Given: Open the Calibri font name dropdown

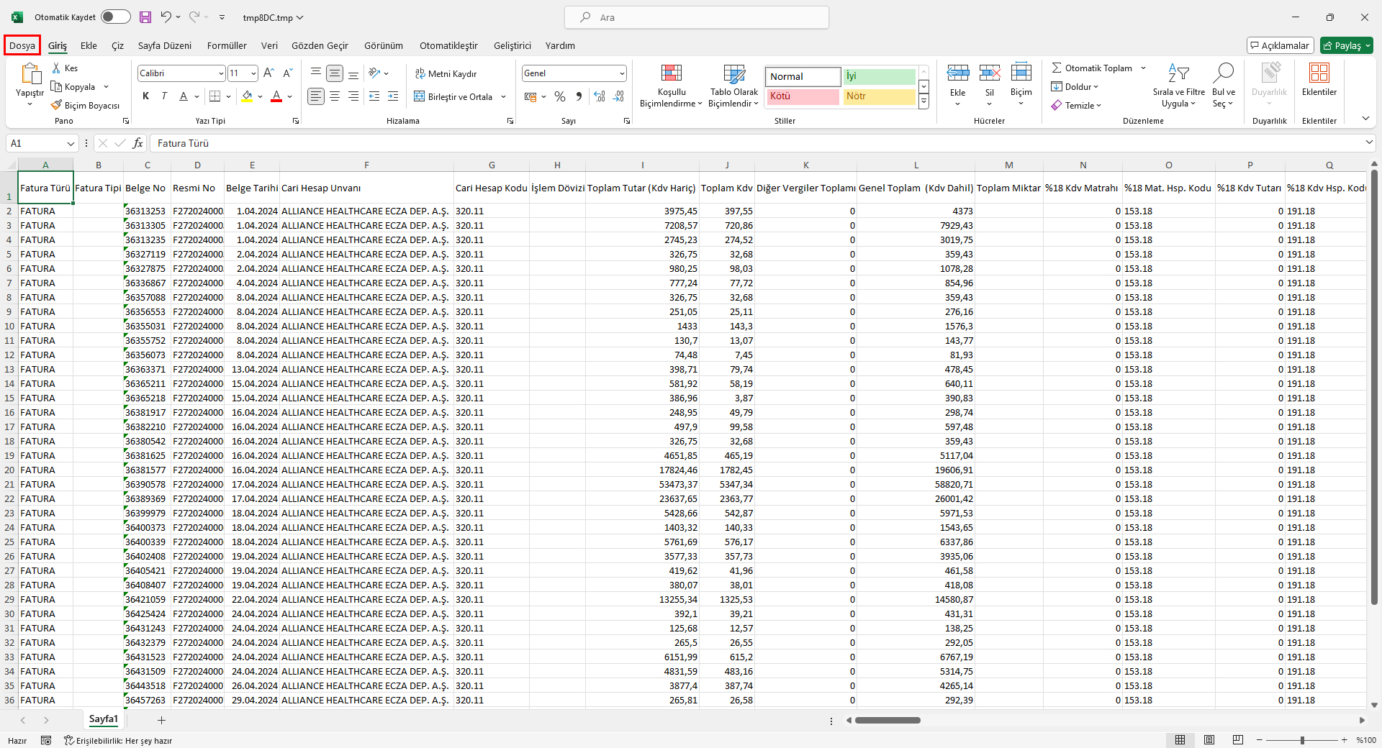Looking at the screenshot, I should tap(221, 73).
